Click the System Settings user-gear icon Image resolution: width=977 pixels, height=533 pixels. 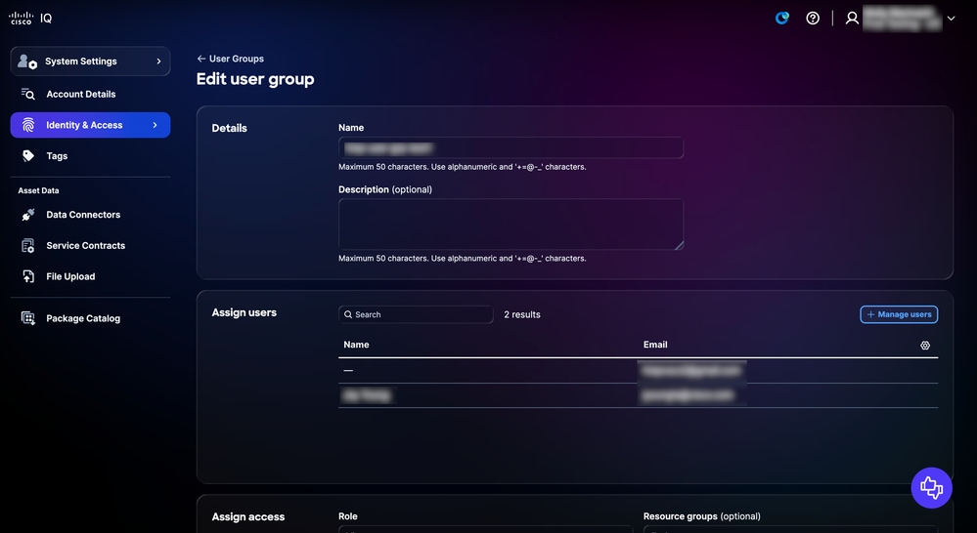[27, 61]
